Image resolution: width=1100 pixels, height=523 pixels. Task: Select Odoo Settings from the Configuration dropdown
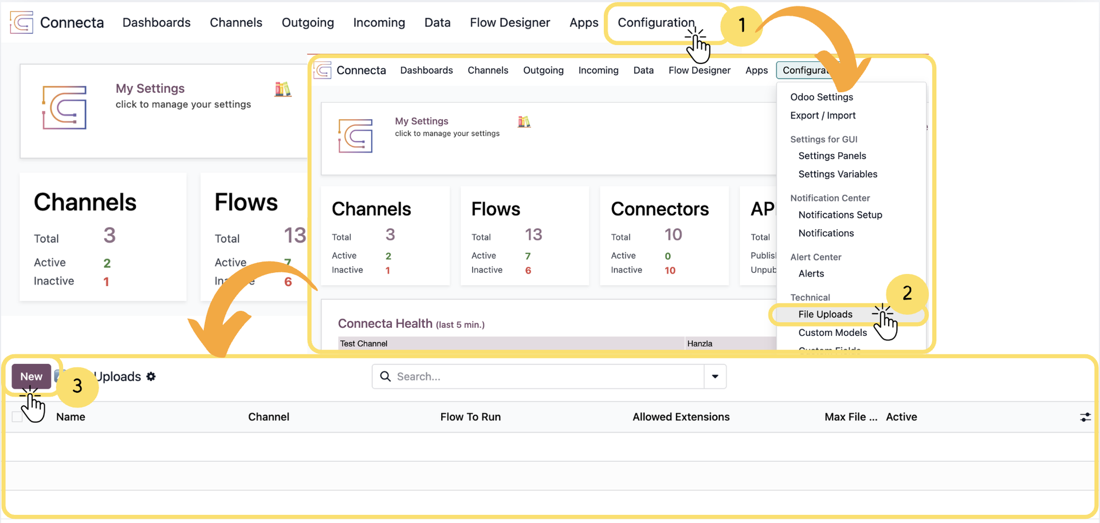tap(822, 97)
